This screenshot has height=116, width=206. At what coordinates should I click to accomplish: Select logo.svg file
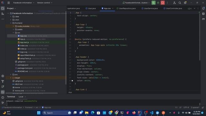pos(23,52)
